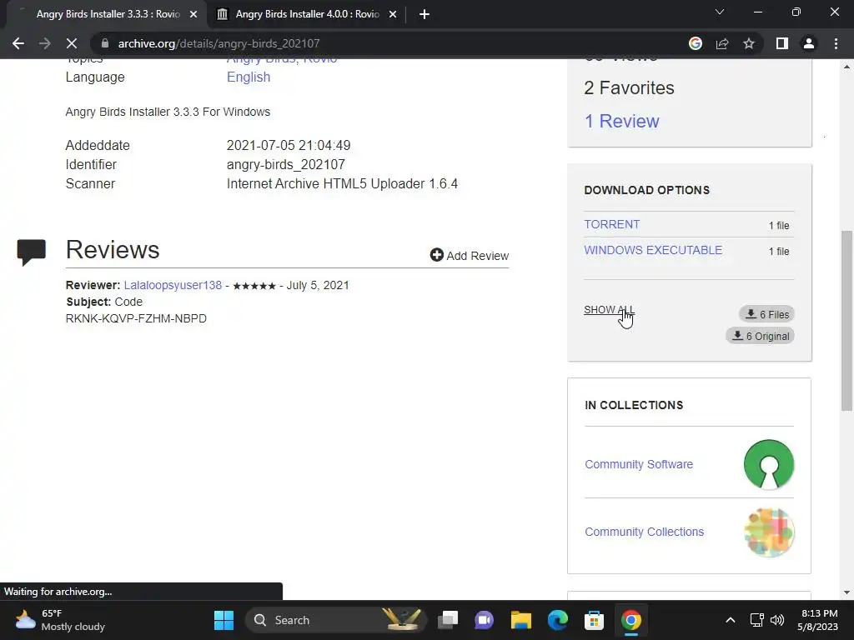Open Task View on taskbar
Screen dimensions: 854x640
448,620
